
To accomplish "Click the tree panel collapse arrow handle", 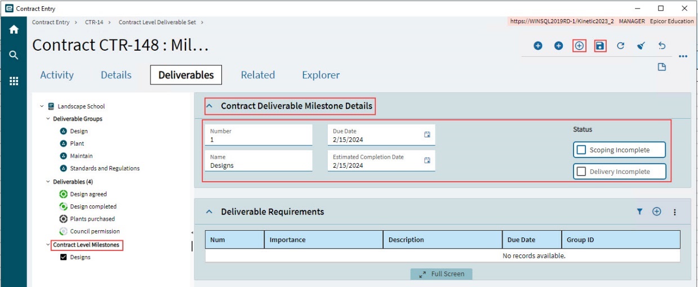I will click(x=192, y=232).
